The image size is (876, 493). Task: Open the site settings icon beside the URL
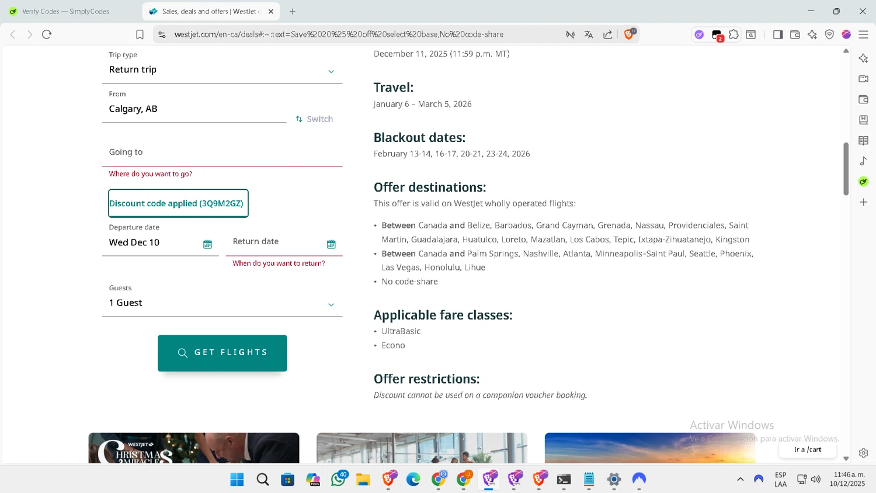pos(162,34)
